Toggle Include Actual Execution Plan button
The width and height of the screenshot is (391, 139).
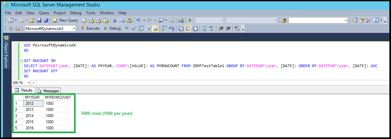tap(164, 28)
